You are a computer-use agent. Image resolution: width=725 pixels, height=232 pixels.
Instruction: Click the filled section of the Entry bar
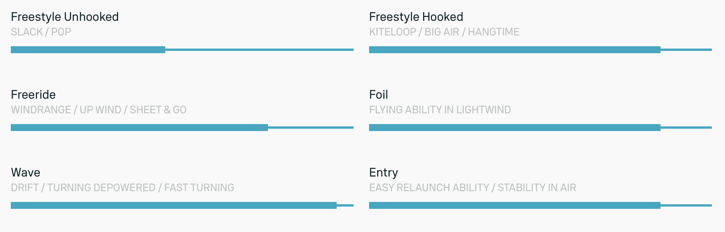515,205
